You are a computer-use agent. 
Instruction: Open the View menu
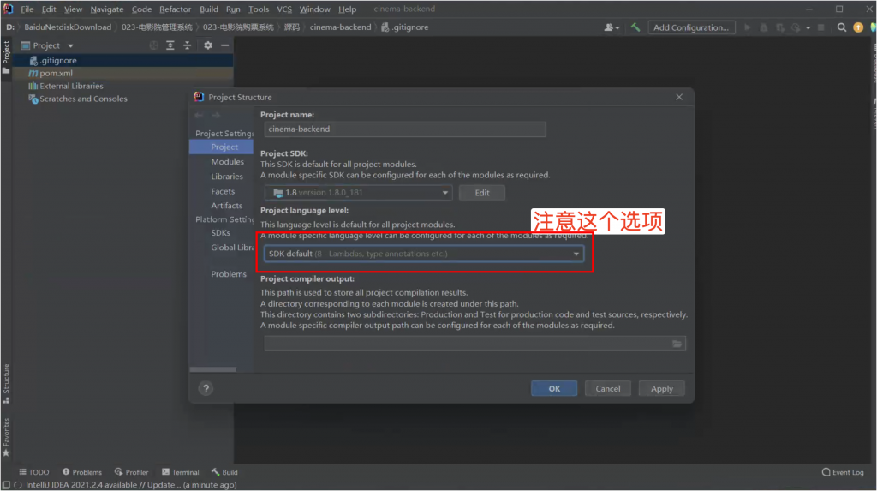73,9
